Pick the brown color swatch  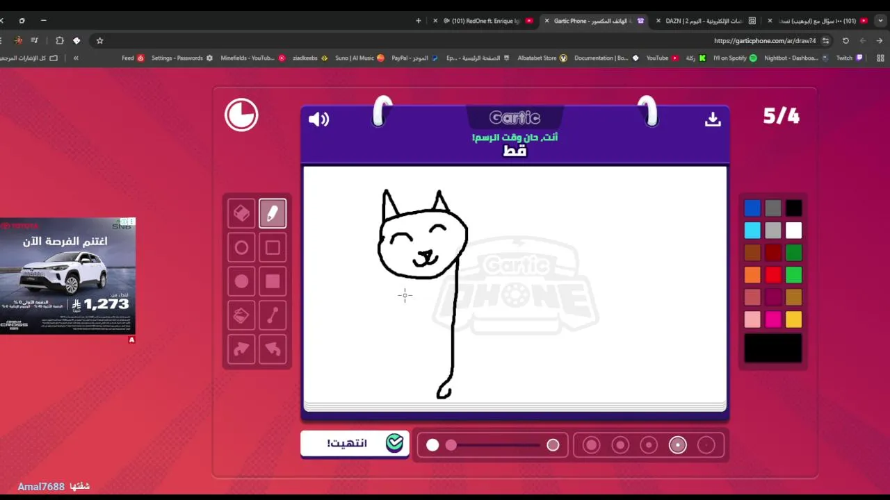pyautogui.click(x=752, y=252)
